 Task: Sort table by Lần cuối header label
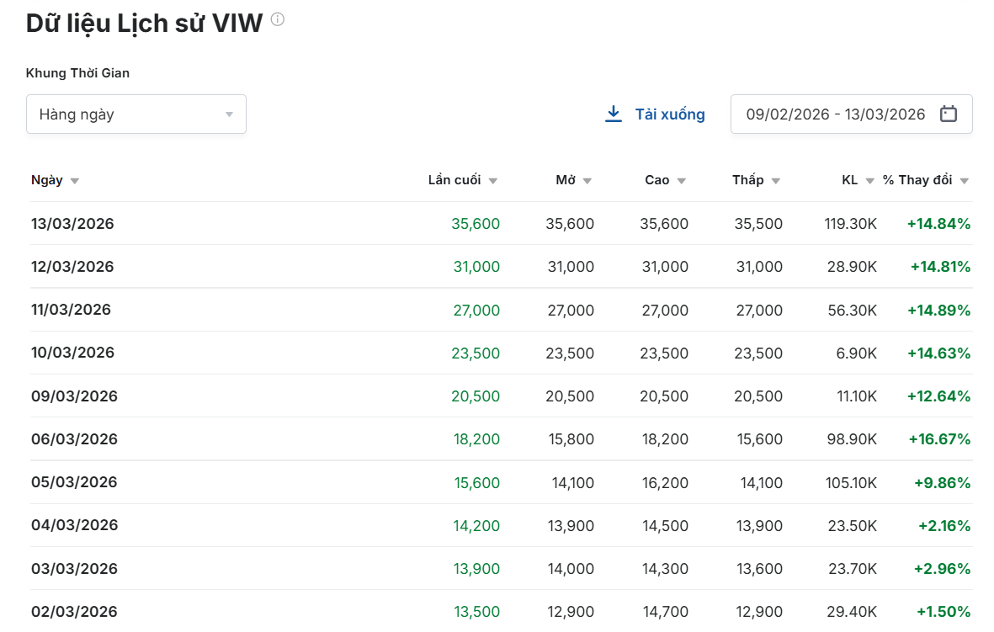point(454,180)
